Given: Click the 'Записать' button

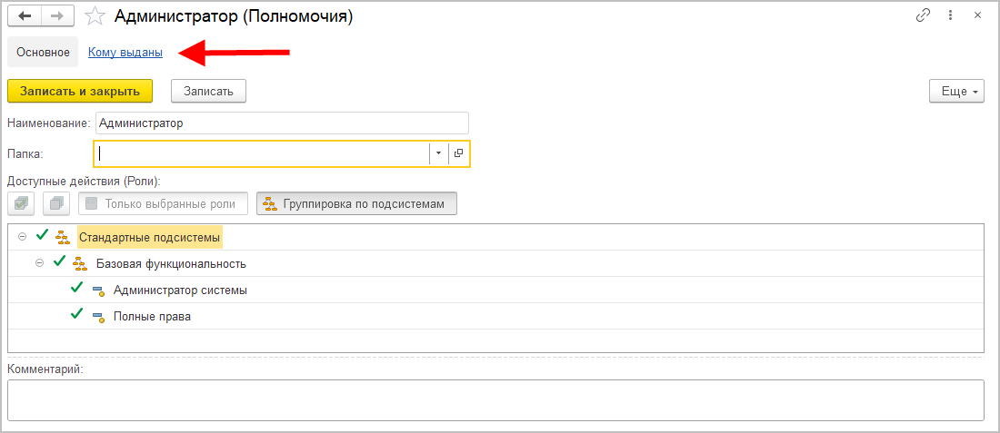Looking at the screenshot, I should (208, 91).
